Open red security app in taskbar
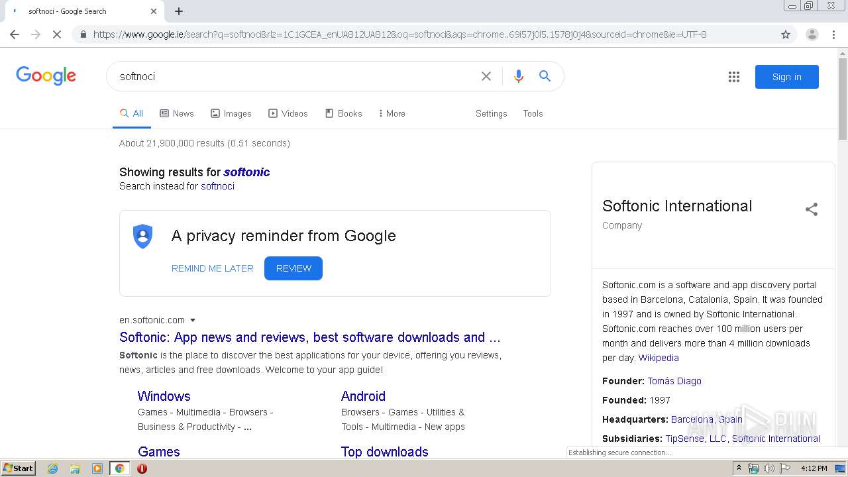 [142, 468]
